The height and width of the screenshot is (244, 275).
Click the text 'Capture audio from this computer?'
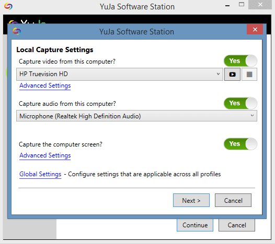pyautogui.click(x=67, y=104)
